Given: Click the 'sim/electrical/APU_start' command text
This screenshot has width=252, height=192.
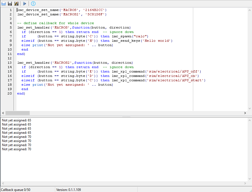Looking at the screenshot, I should (176, 80).
